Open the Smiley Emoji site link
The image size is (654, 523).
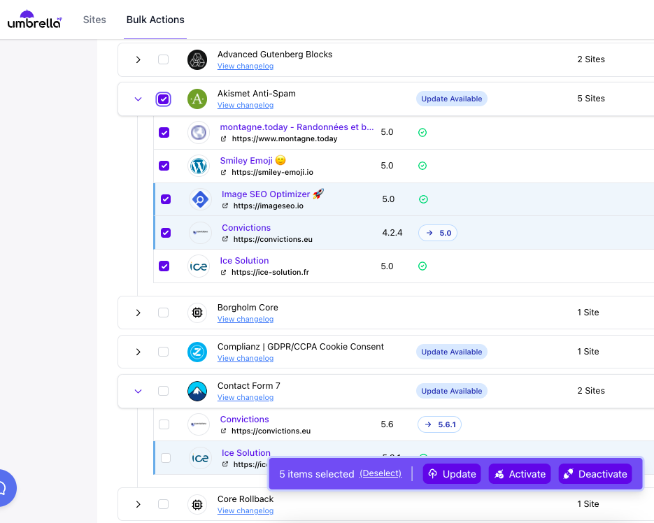coord(253,161)
